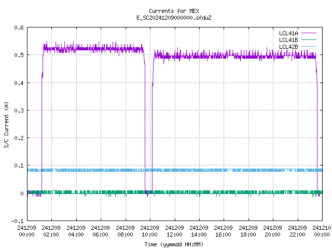Click the x-axis tick '241209 08:00'
Image resolution: width=332 pixels, height=249 pixels.
[125, 231]
